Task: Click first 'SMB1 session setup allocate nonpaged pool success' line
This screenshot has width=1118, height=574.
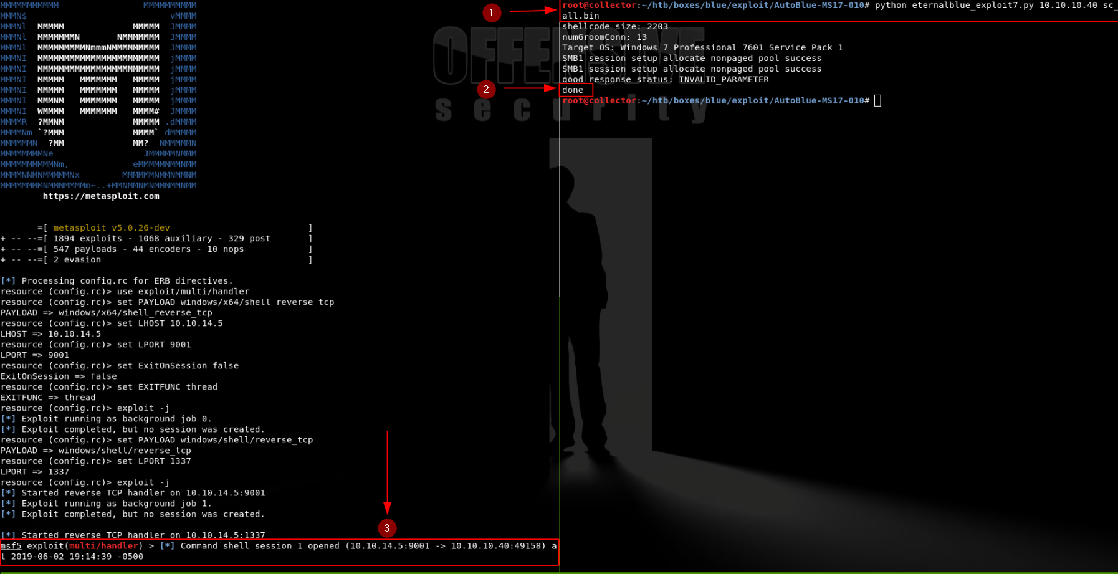Action: coord(692,59)
